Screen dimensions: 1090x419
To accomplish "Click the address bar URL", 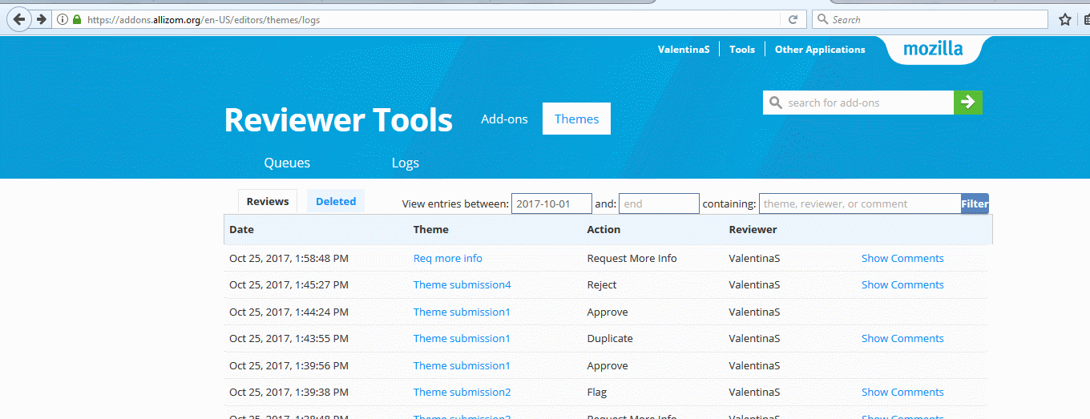I will pos(204,19).
